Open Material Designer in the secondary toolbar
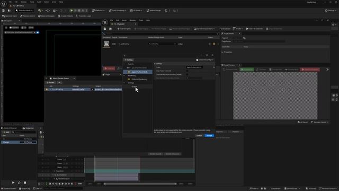This screenshot has height=191, width=339. click(46, 16)
